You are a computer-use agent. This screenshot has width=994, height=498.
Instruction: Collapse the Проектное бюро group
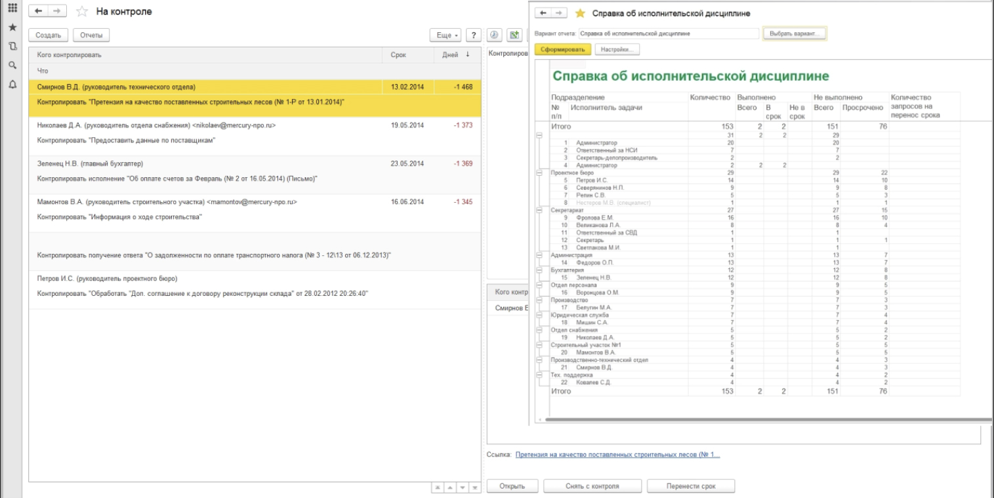coord(539,173)
